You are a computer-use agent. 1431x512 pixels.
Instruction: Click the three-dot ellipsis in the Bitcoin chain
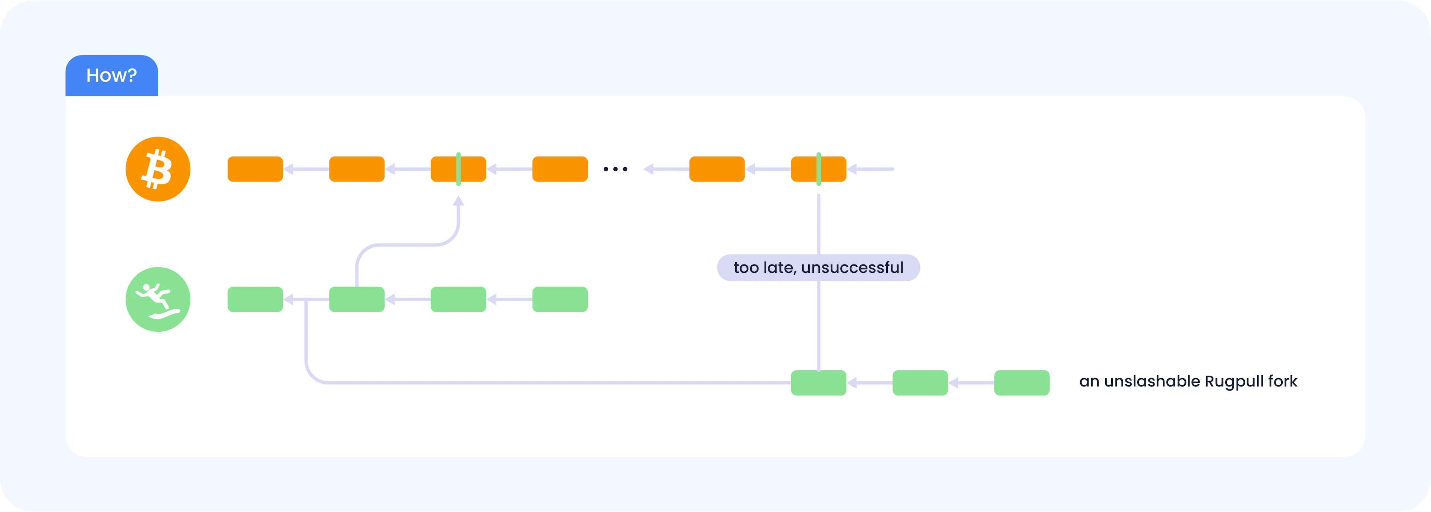pyautogui.click(x=616, y=170)
